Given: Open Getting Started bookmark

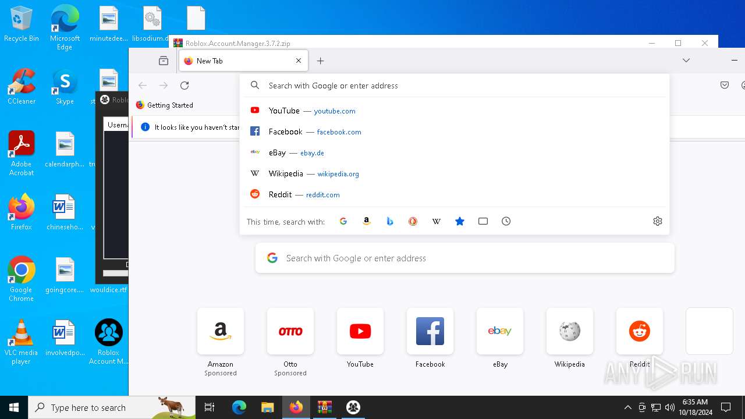Looking at the screenshot, I should coord(164,105).
